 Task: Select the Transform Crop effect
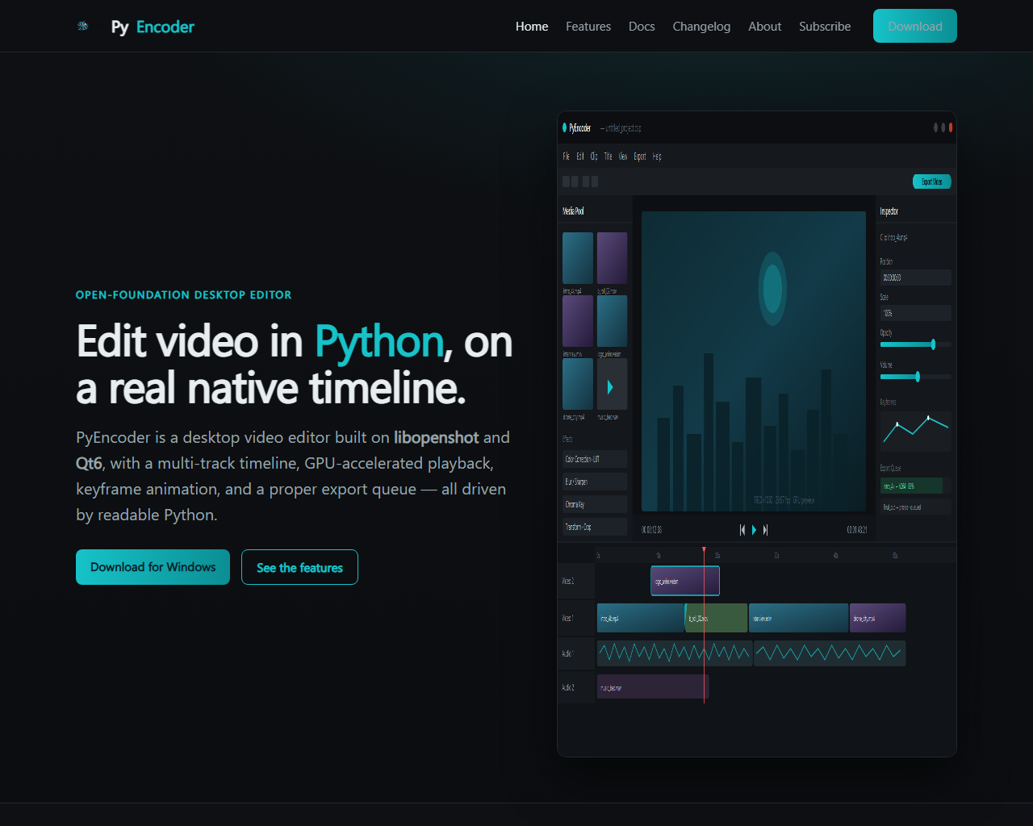click(x=595, y=527)
